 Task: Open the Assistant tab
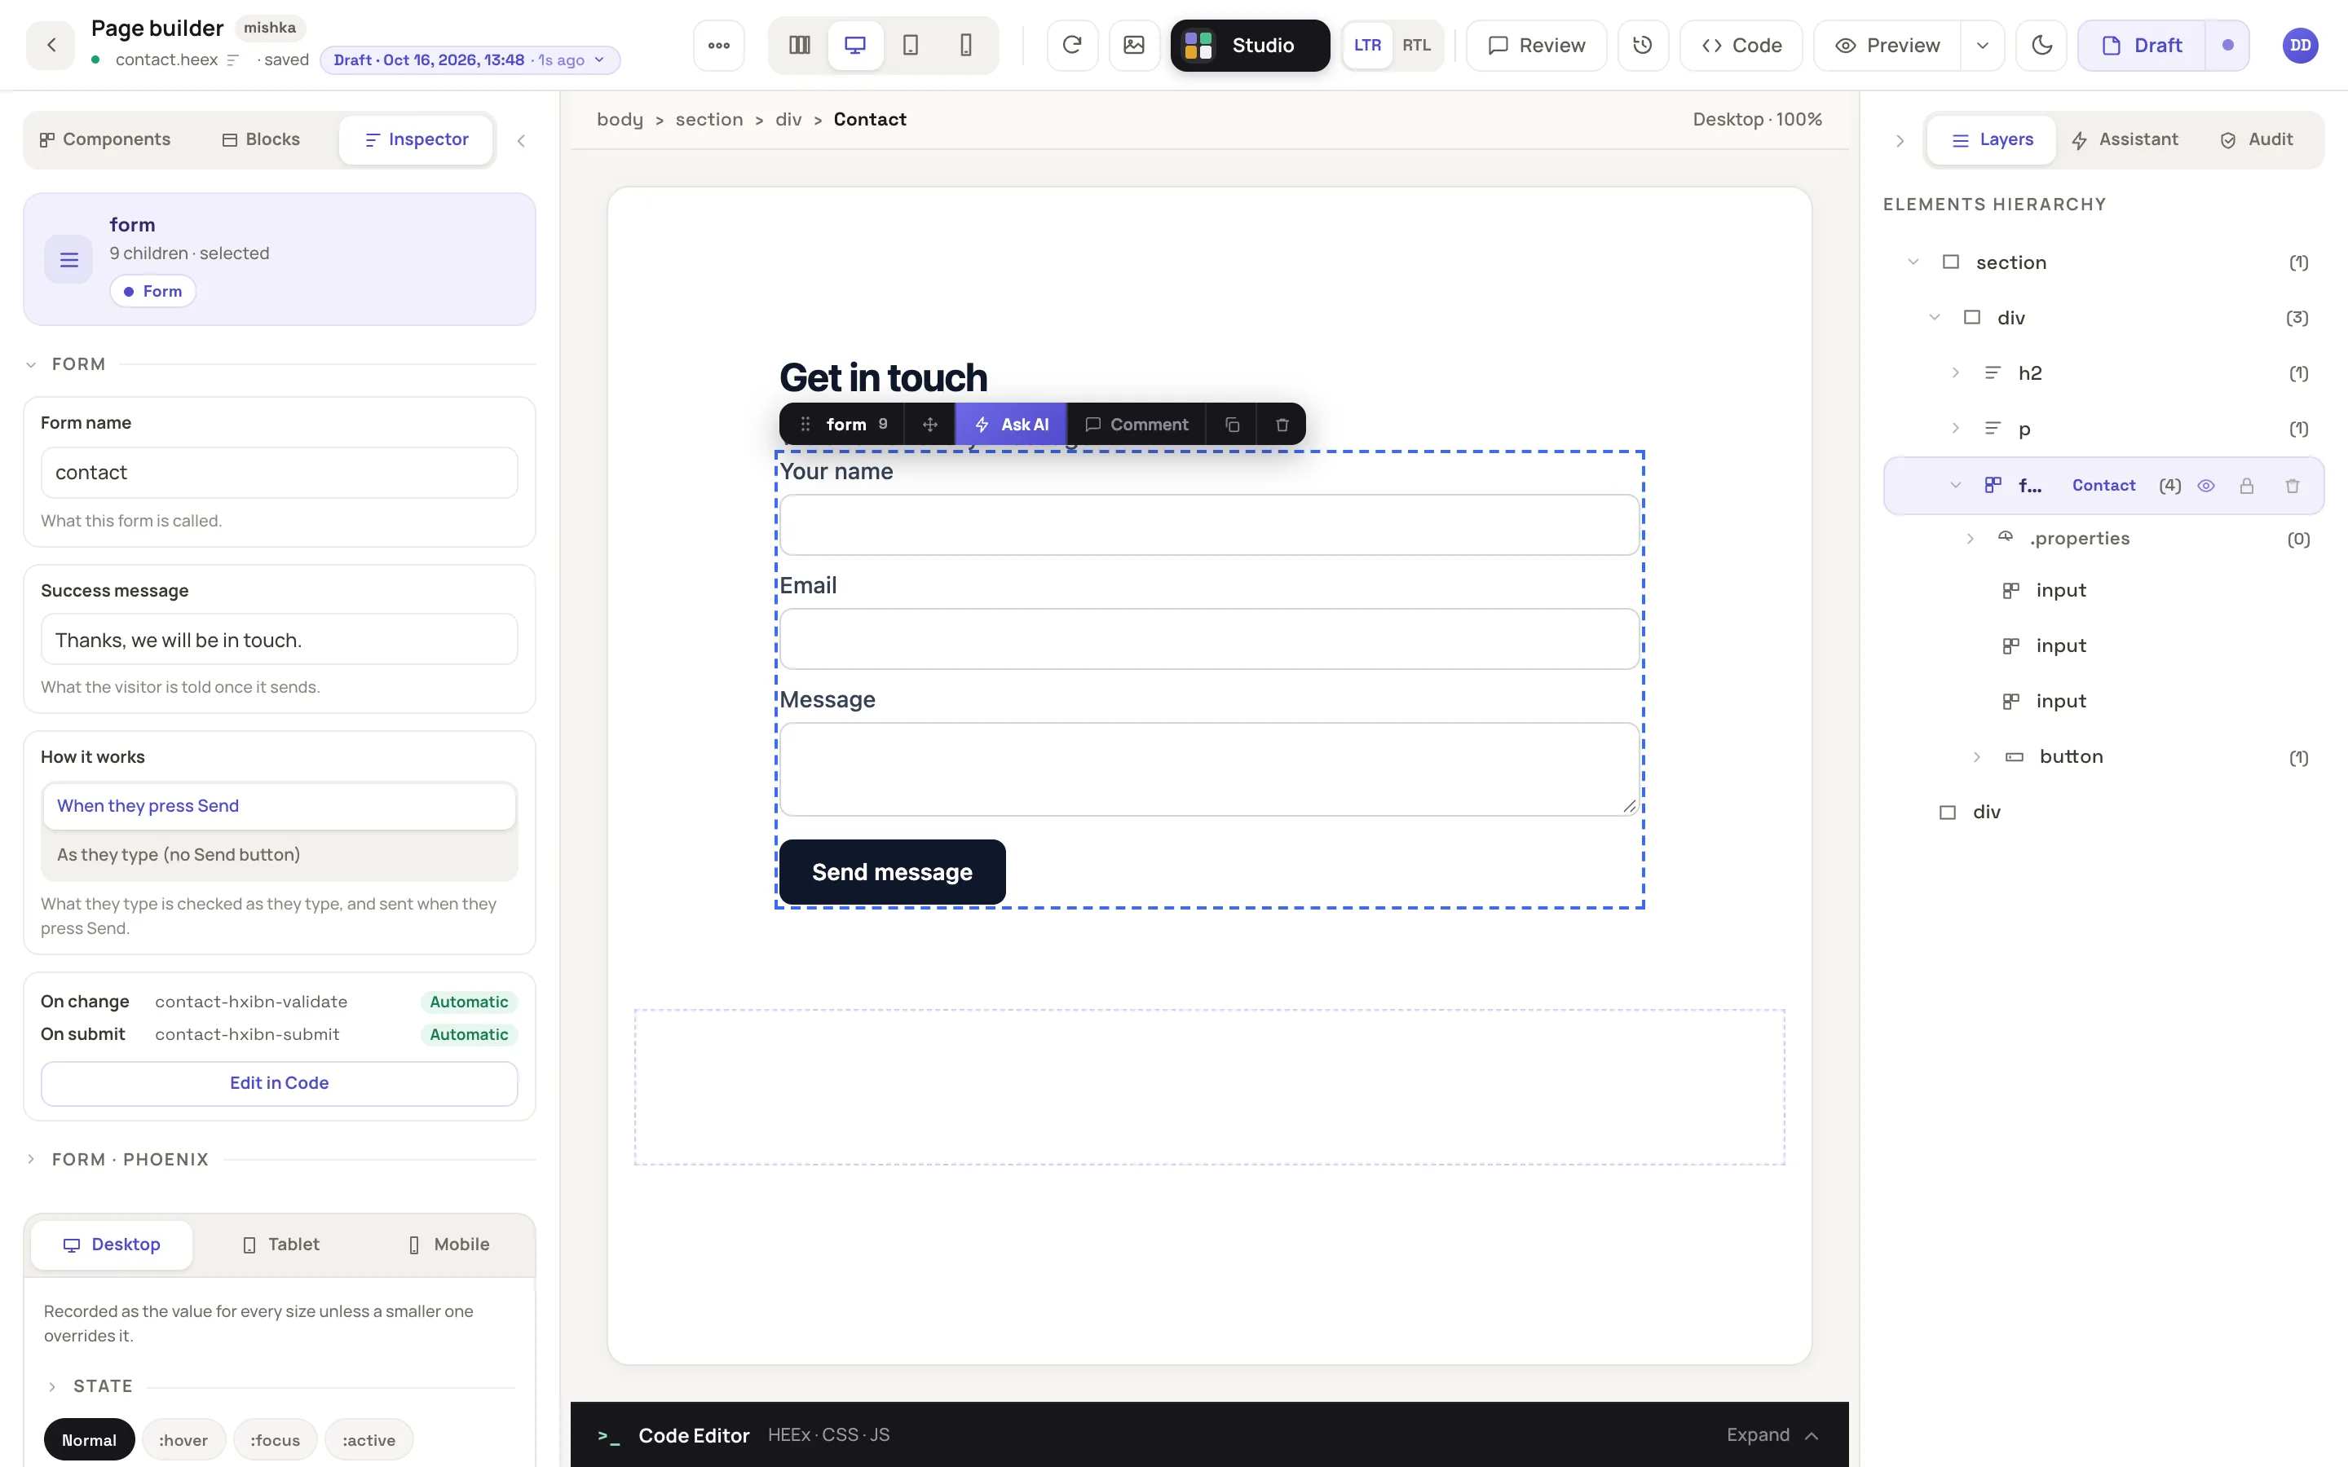pos(2125,139)
